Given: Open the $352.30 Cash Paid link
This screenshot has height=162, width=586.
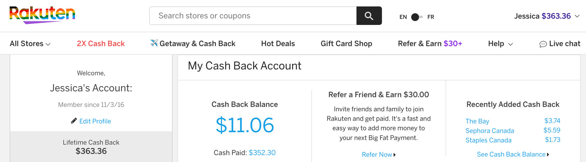Looking at the screenshot, I should coord(262,153).
